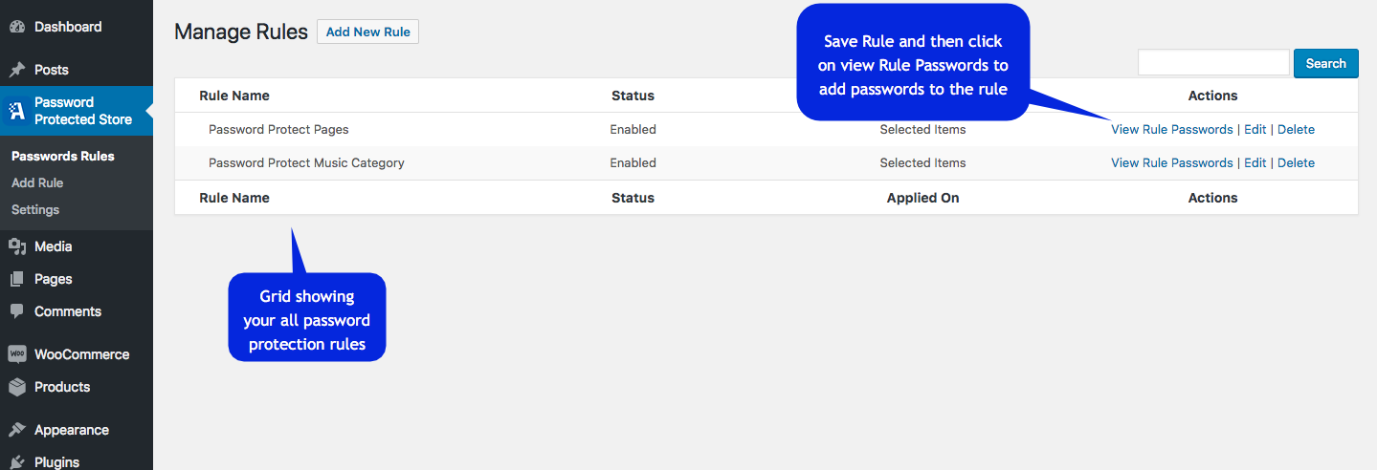Open the Passwords Rules submenu item
This screenshot has width=1377, height=470.
click(62, 156)
